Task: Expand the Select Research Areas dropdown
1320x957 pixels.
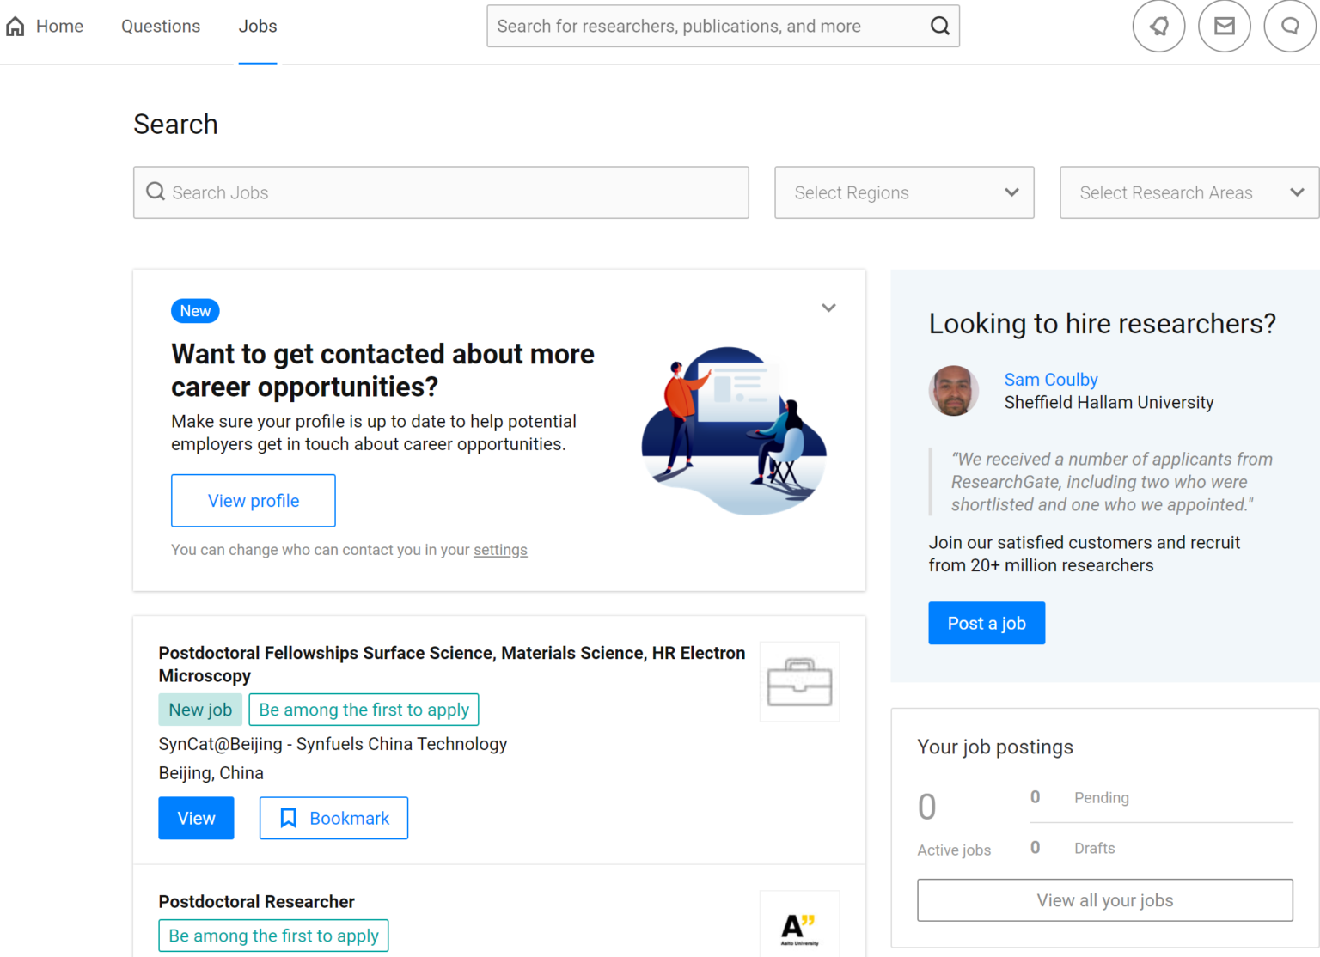Action: click(1189, 192)
